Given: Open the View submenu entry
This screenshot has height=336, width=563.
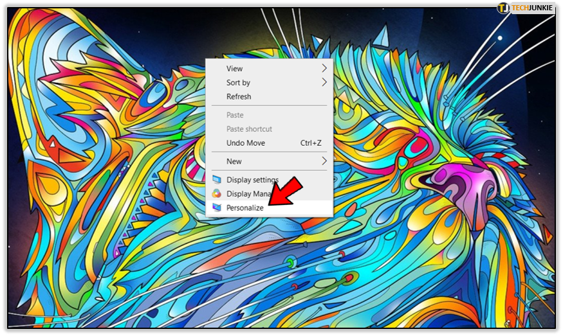Looking at the screenshot, I should [270, 69].
